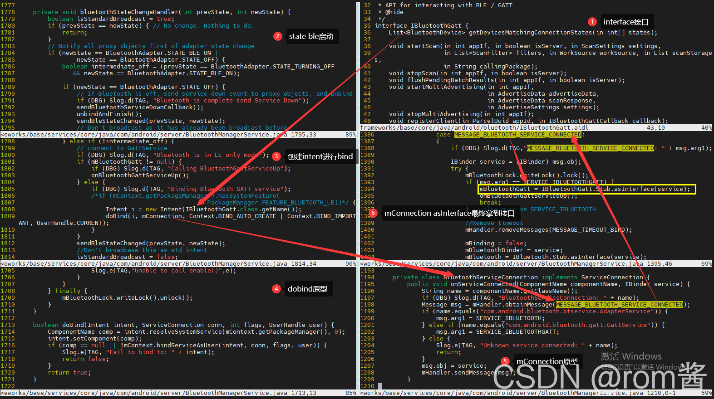Click 'mHandler.removeMessages(MESSAGE_TIMEOUT_BIND);' line

pyautogui.click(x=548, y=230)
